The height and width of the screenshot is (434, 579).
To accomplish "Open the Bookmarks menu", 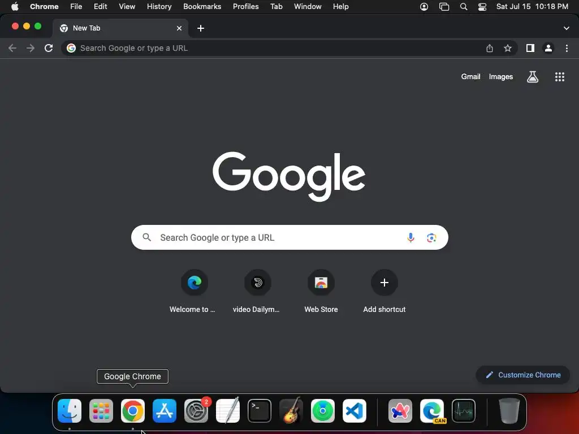I will 202,7.
